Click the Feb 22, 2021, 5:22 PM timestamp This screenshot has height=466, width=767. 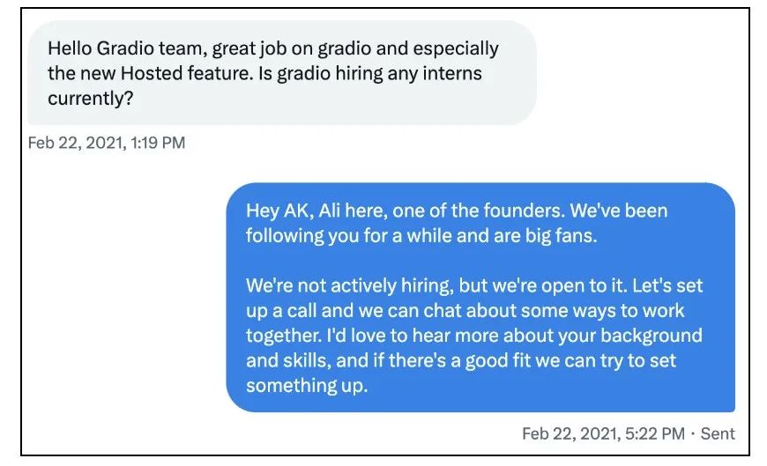click(x=603, y=433)
